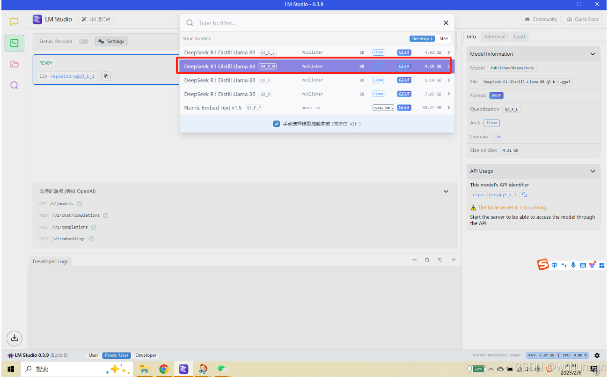
Task: Open server Settings button
Action: (111, 41)
